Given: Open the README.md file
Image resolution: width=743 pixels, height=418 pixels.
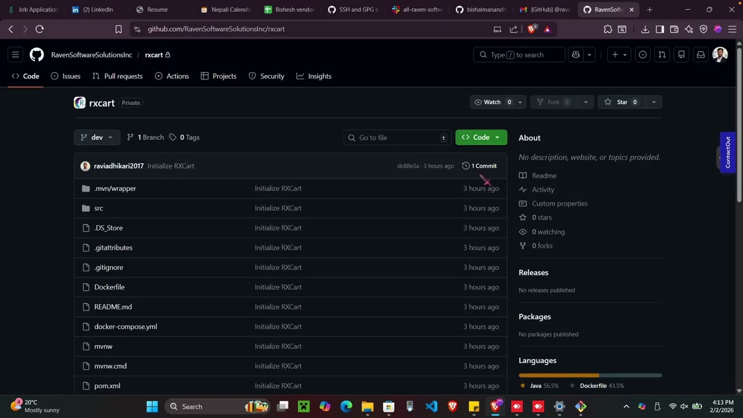Looking at the screenshot, I should point(113,307).
